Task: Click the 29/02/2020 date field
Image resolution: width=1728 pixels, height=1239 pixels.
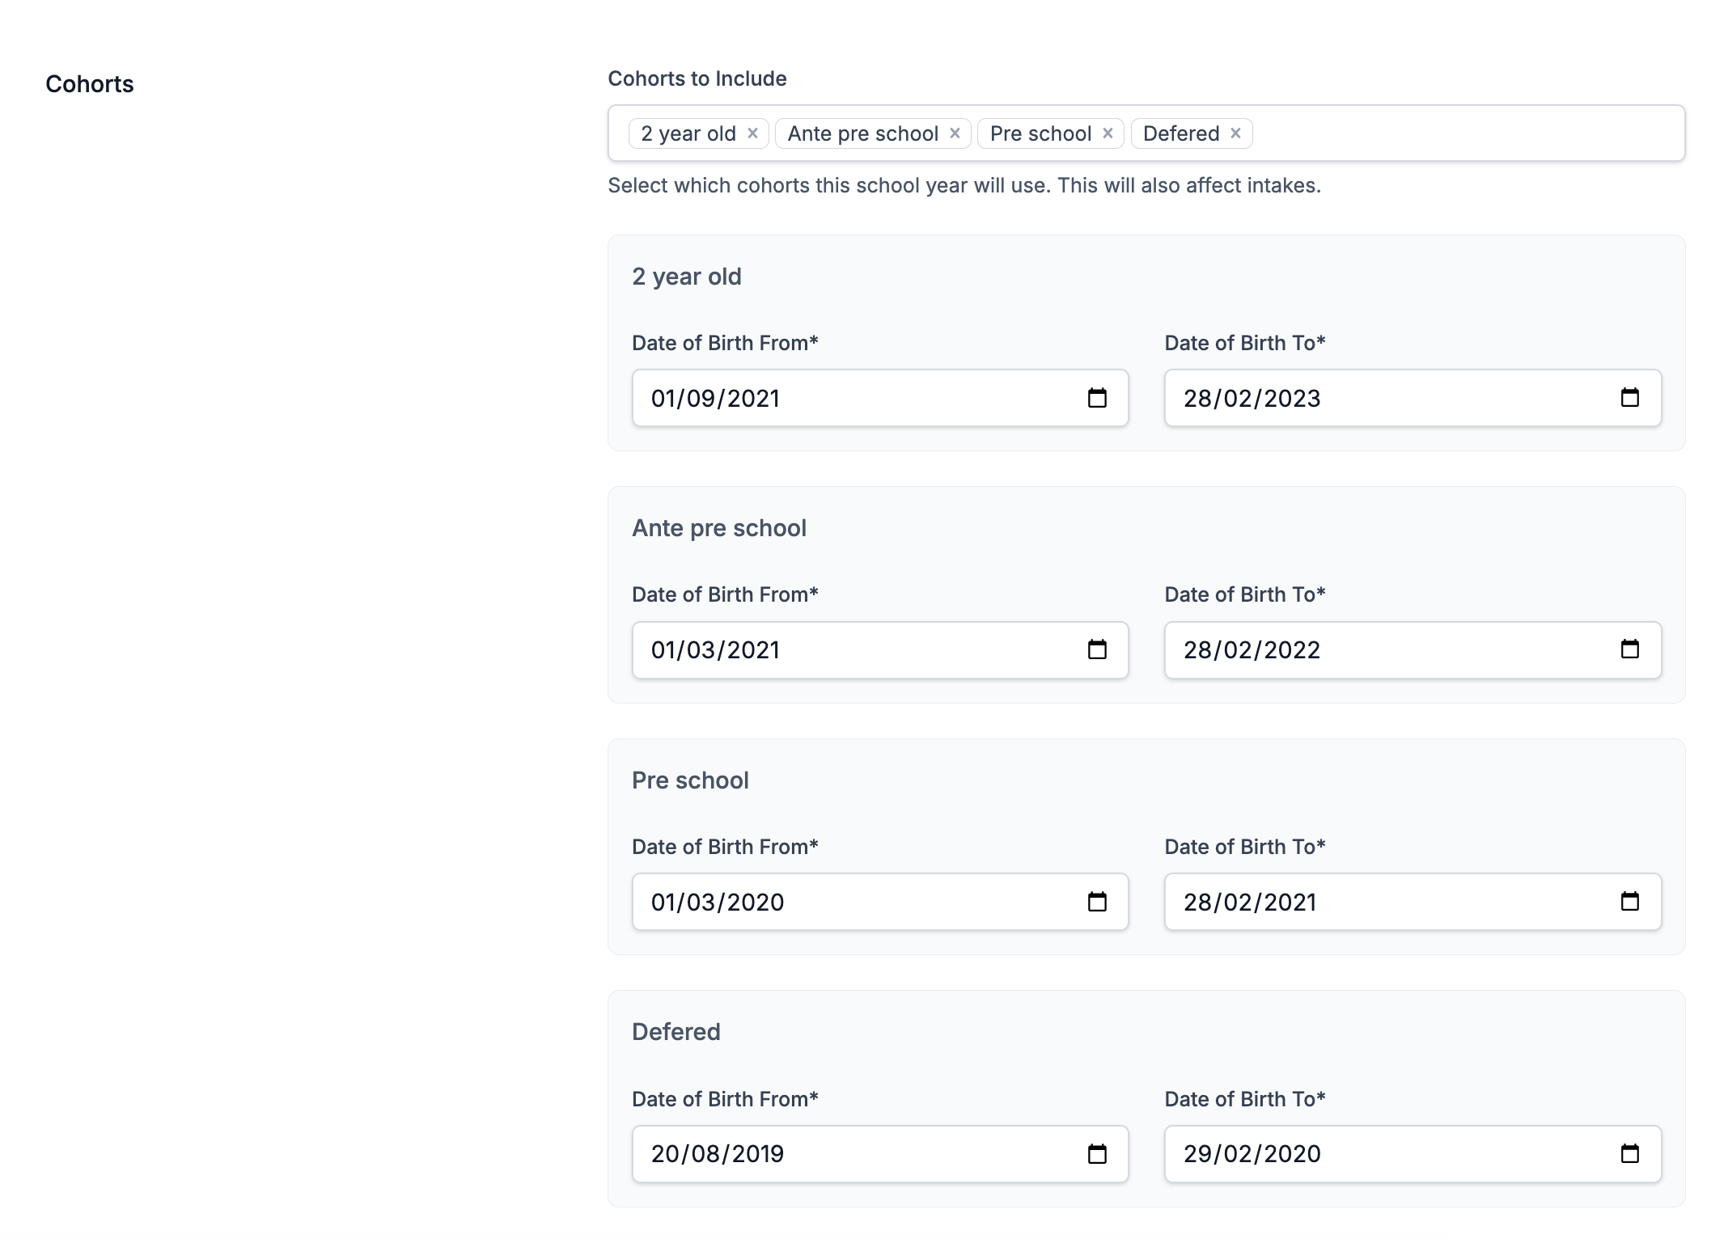Action: pyautogui.click(x=1412, y=1154)
